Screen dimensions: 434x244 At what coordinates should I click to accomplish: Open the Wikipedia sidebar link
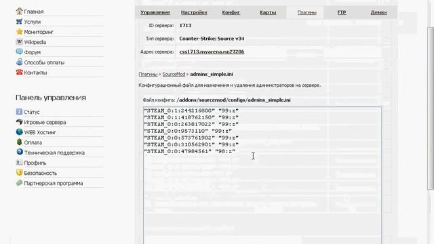pos(35,42)
